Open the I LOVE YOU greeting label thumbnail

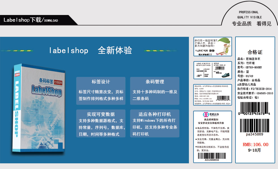[212, 46]
